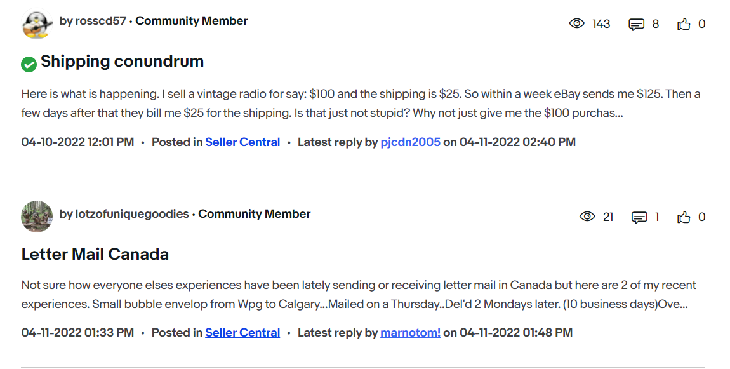Screen dimensions: 730x369
Task: Open lotzofuniquegoodies' profile avatar
Action: (x=36, y=217)
